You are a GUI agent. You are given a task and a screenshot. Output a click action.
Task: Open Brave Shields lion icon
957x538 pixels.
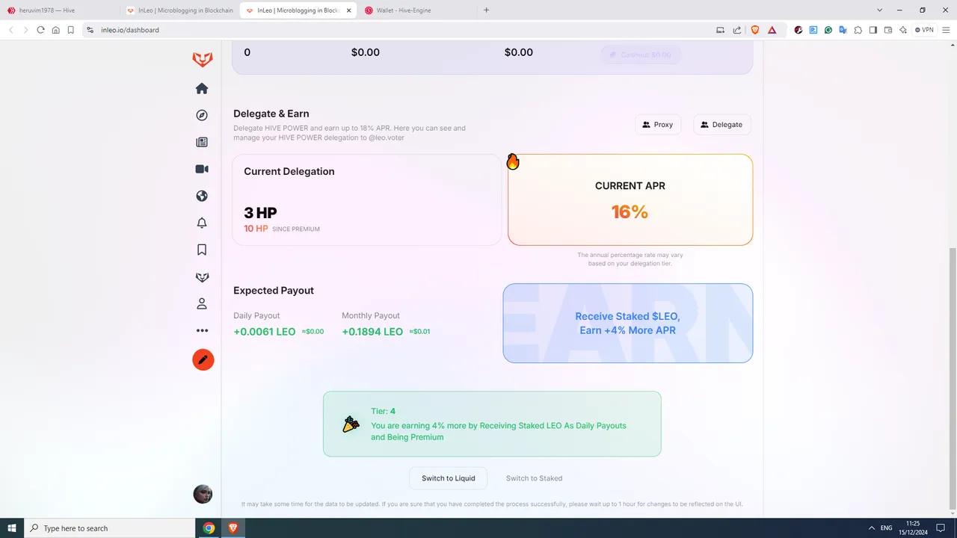point(755,30)
